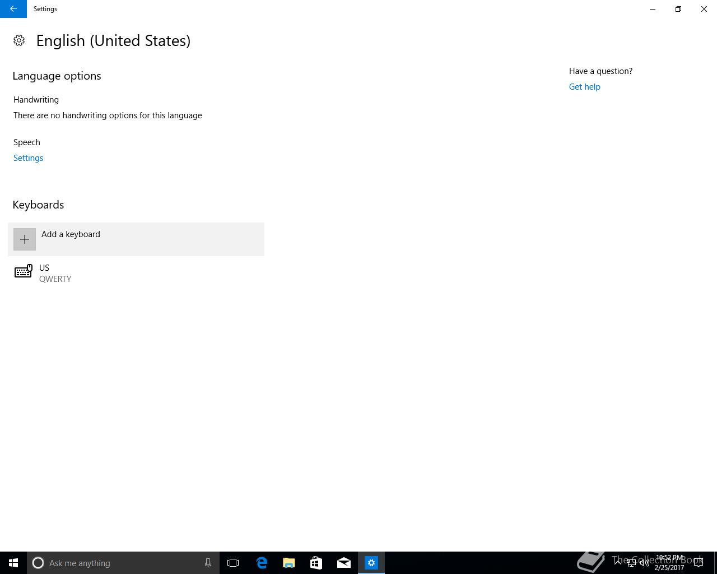Select the US keyboard icon
717x574 pixels.
pos(24,272)
